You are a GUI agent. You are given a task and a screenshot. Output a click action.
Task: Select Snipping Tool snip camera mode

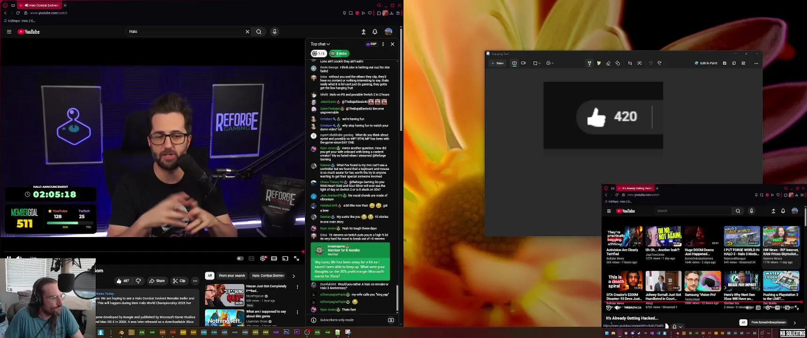click(x=514, y=63)
